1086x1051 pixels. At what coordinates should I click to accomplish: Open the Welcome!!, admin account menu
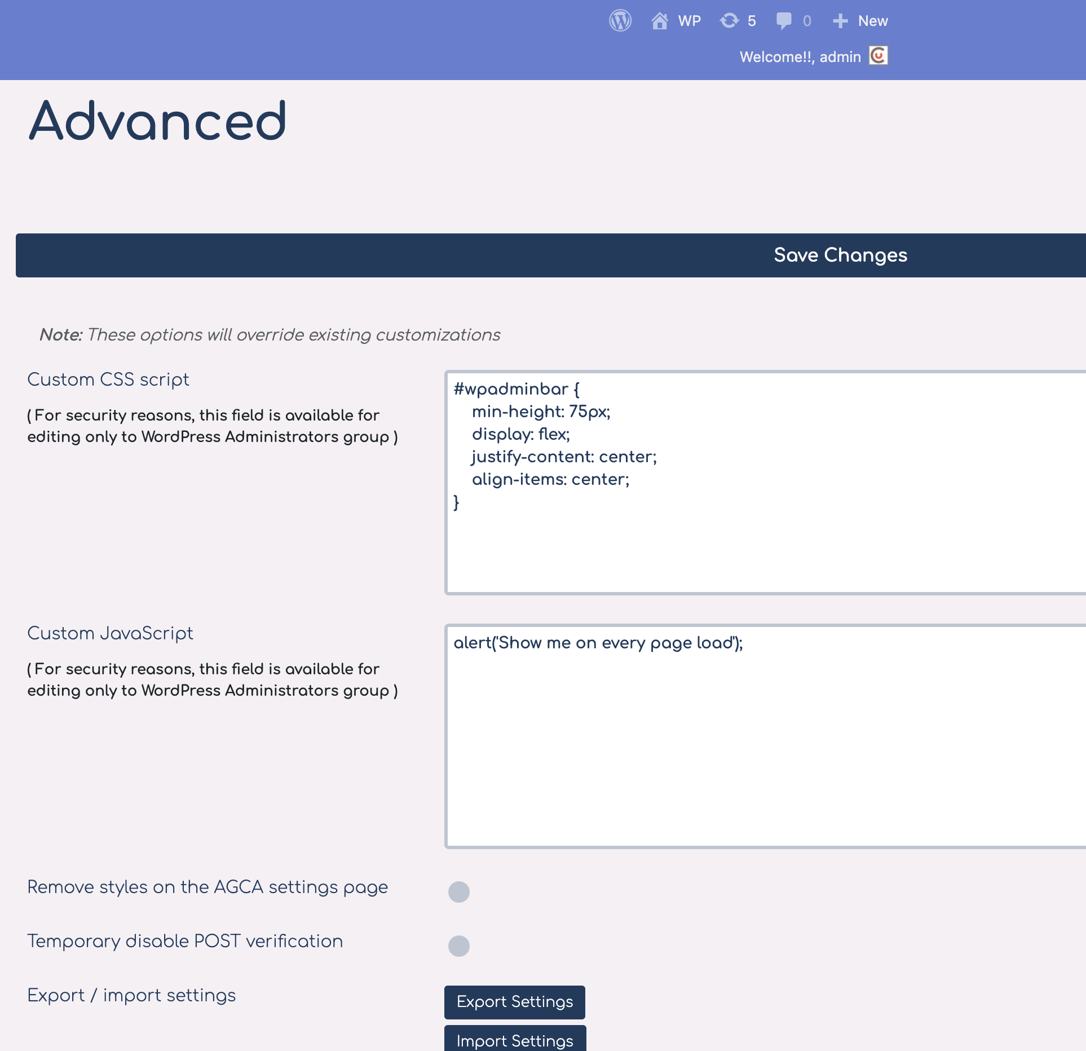point(800,56)
